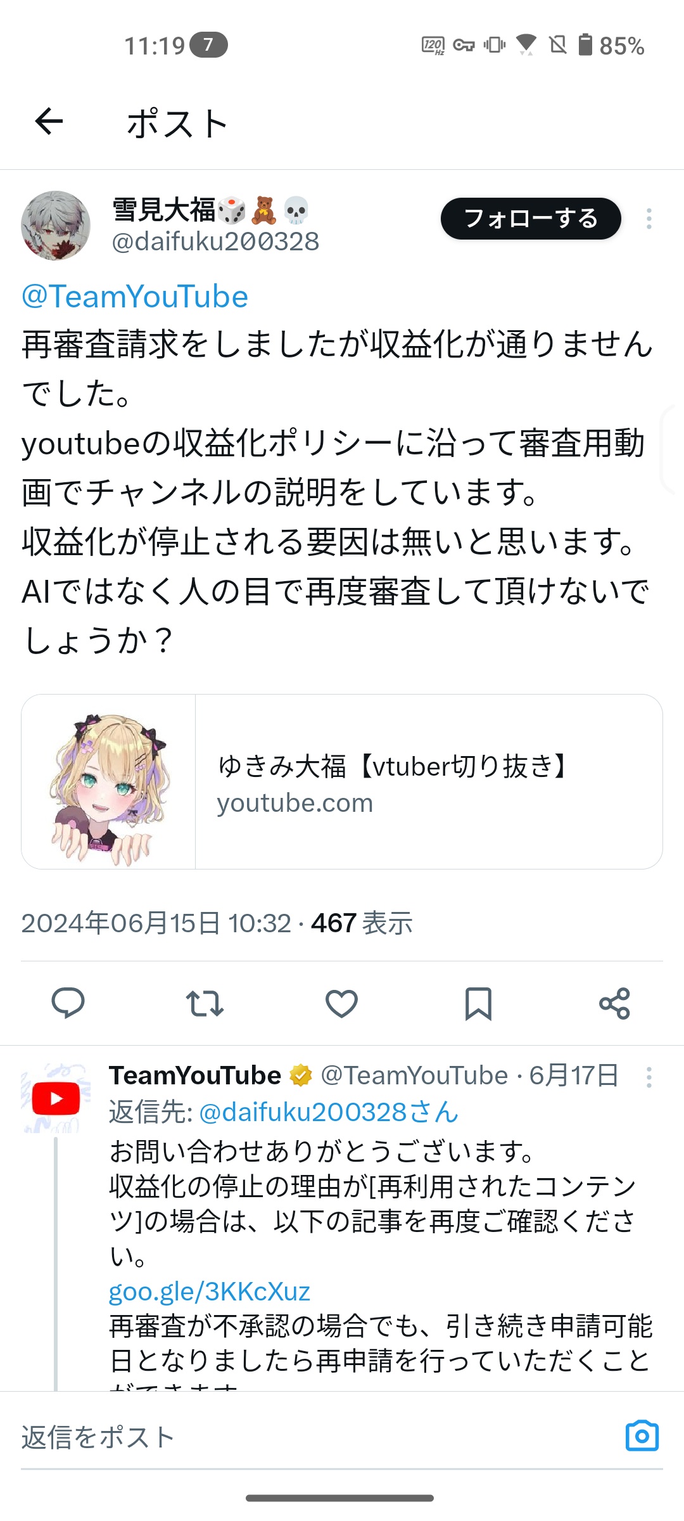Open the goo.gle/3KKcXuz link

point(210,1291)
